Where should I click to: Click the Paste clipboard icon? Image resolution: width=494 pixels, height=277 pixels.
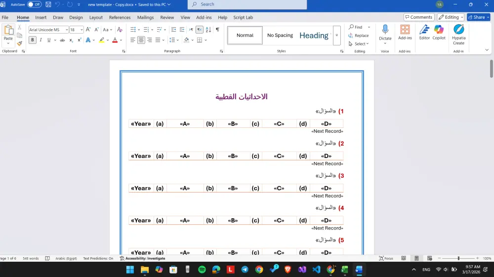(x=8, y=31)
